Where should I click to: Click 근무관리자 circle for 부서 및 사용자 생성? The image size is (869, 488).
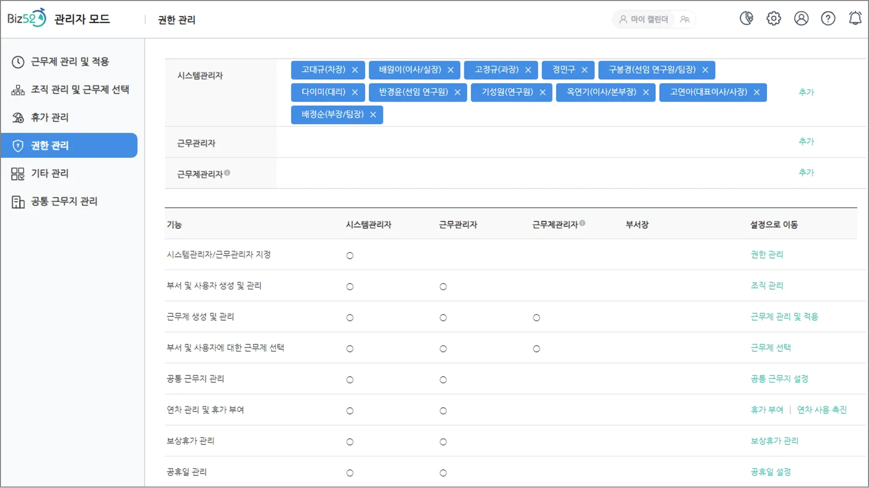tap(443, 287)
